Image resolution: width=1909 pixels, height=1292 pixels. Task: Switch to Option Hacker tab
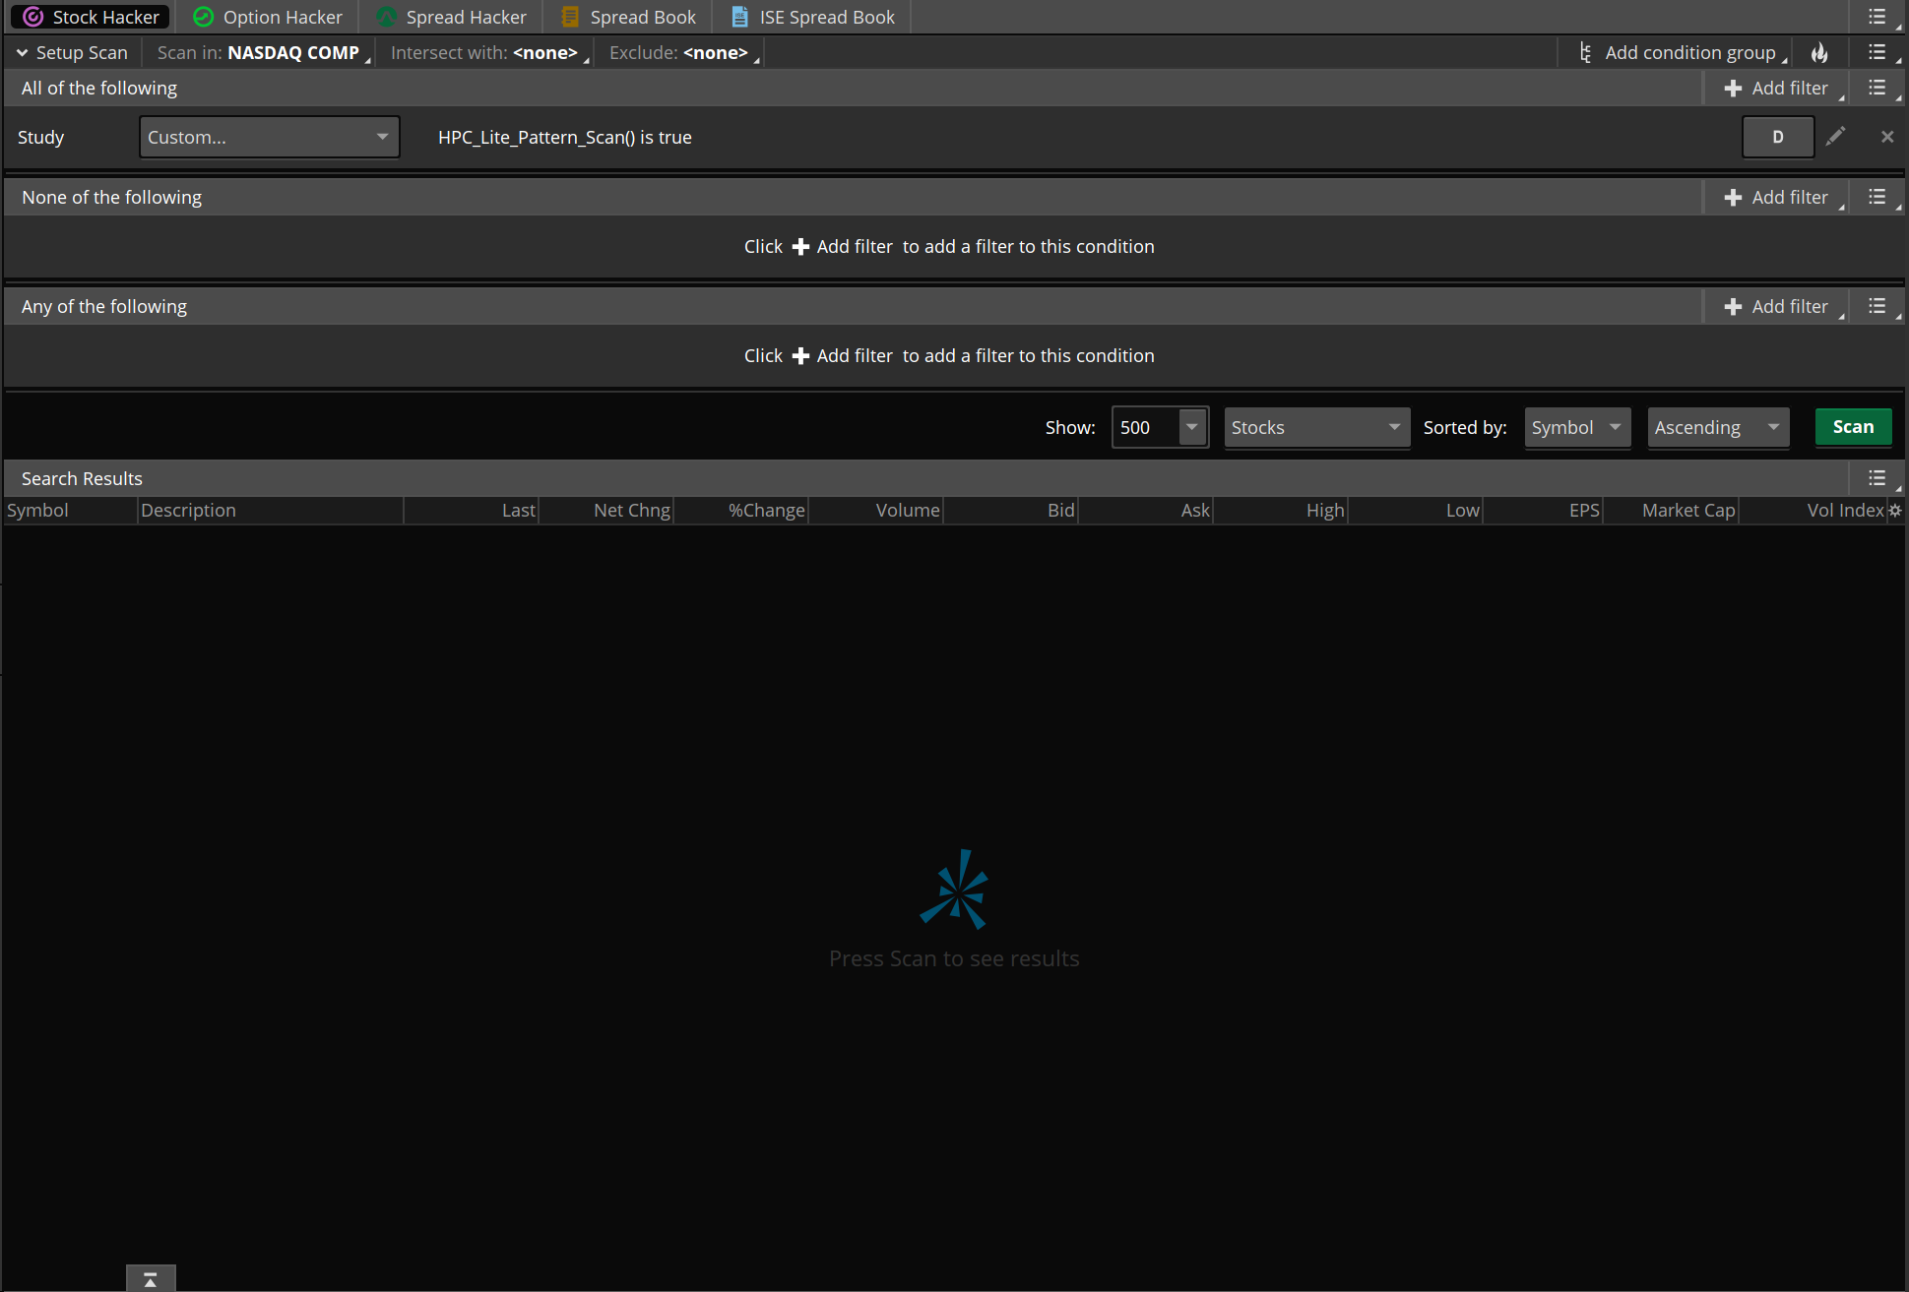[268, 17]
